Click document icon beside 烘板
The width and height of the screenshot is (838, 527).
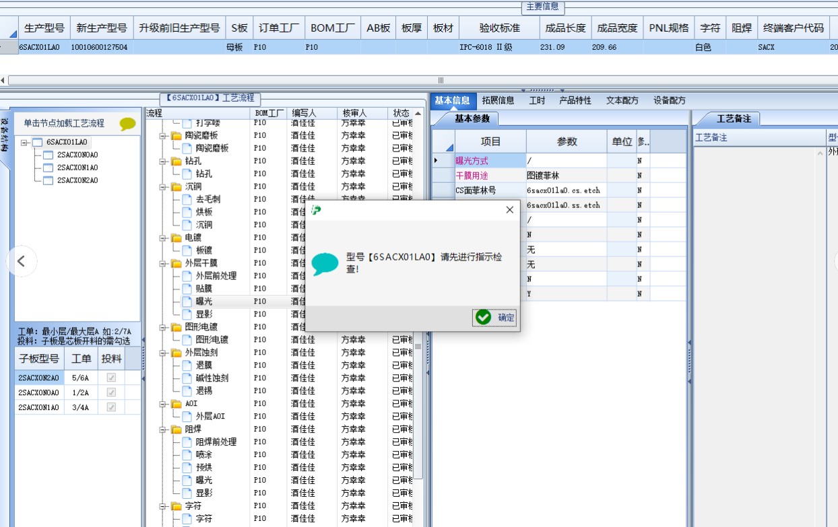pyautogui.click(x=187, y=212)
